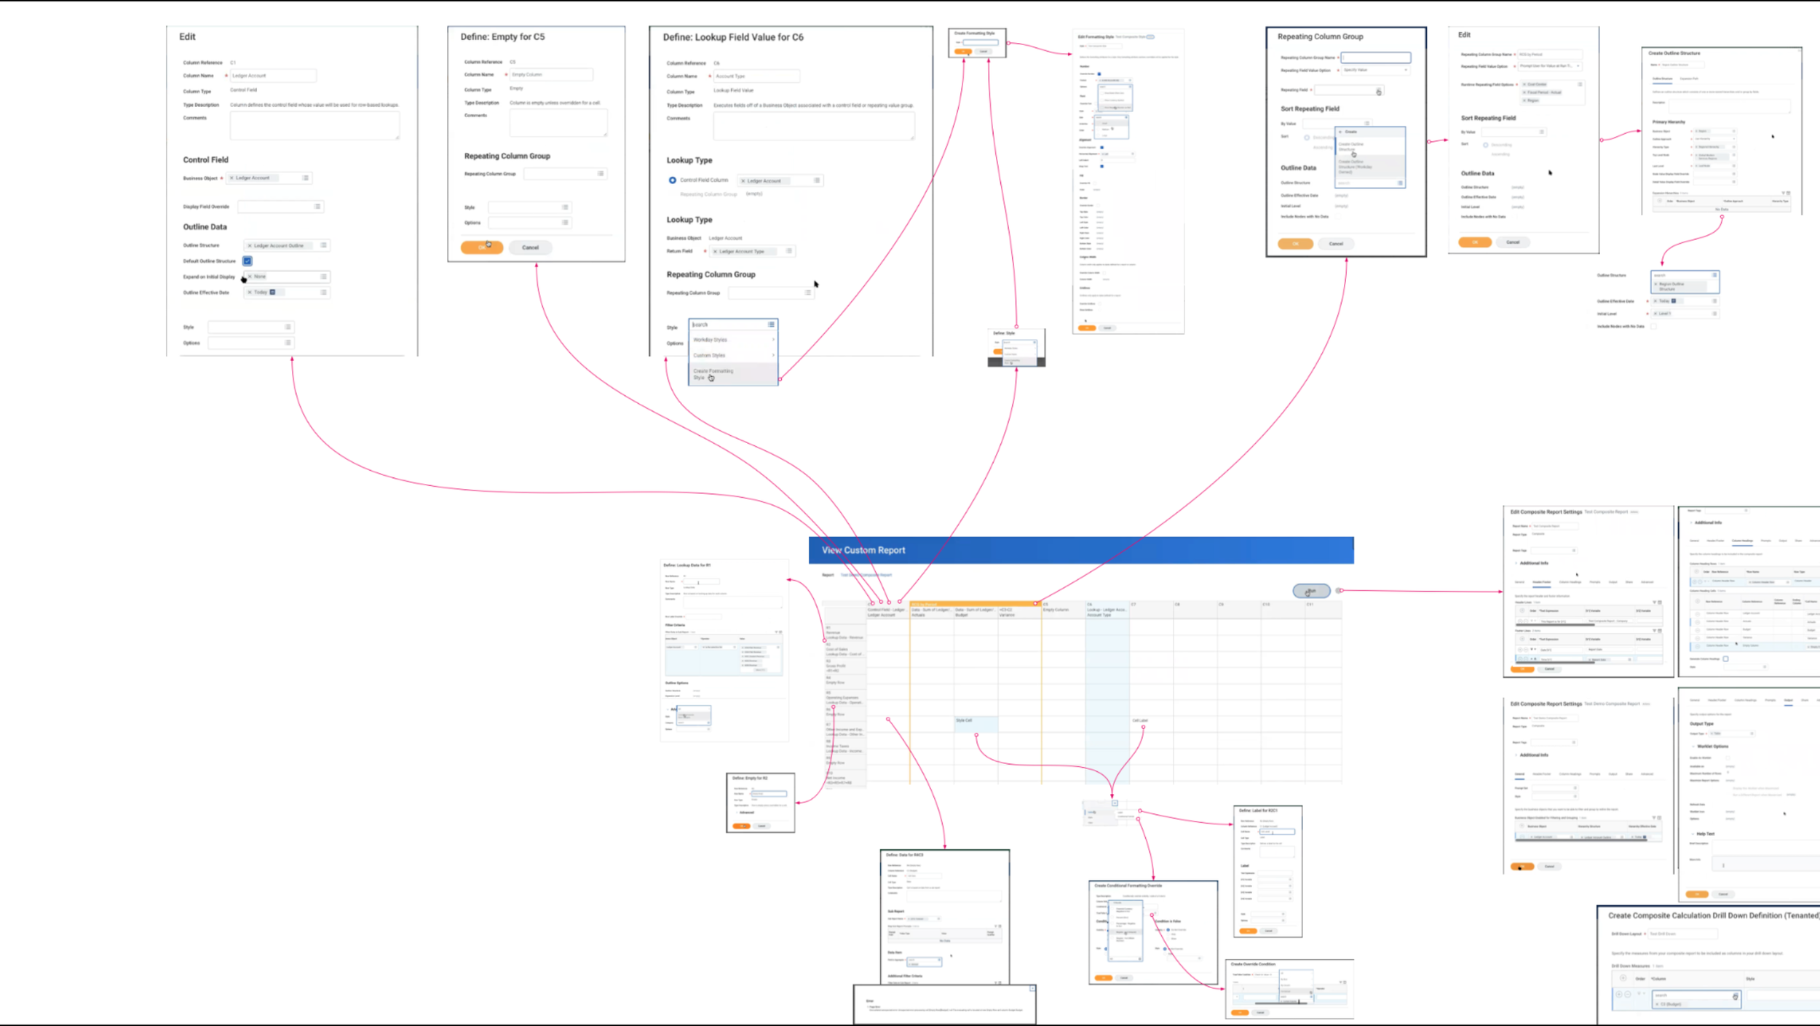Image resolution: width=1820 pixels, height=1026 pixels.
Task: Open Repeating Column Group prompt icon in C5 dialog
Action: pos(601,174)
